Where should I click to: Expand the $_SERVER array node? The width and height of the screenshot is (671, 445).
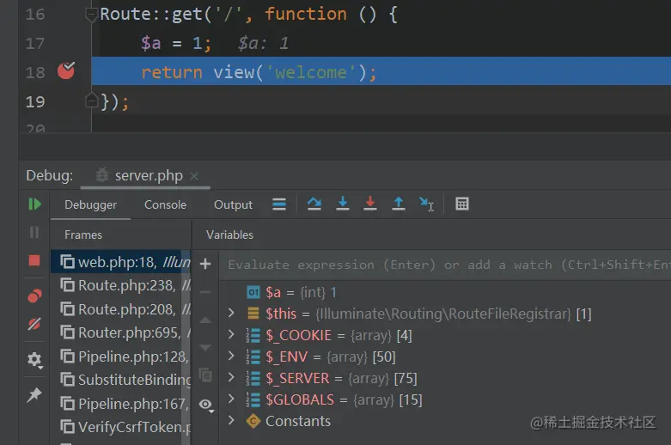231,377
